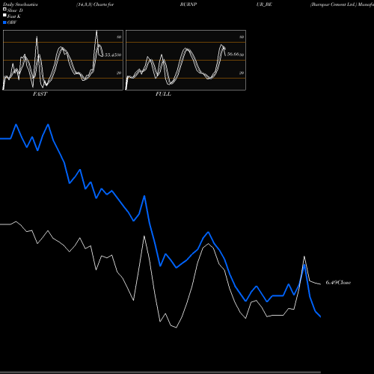Click the Fast K legend color box
Viewport: 374px width, 374px height.
(x=4, y=15)
